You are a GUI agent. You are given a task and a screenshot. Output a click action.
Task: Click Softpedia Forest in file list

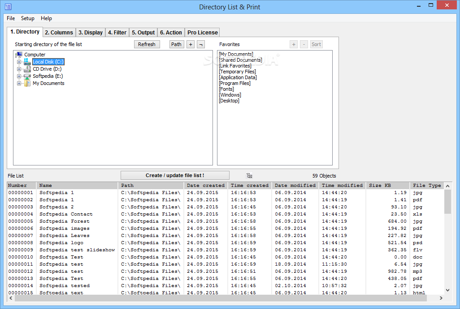(x=65, y=221)
